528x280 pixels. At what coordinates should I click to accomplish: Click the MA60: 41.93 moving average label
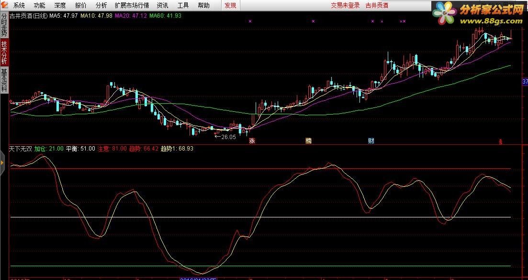tap(165, 15)
